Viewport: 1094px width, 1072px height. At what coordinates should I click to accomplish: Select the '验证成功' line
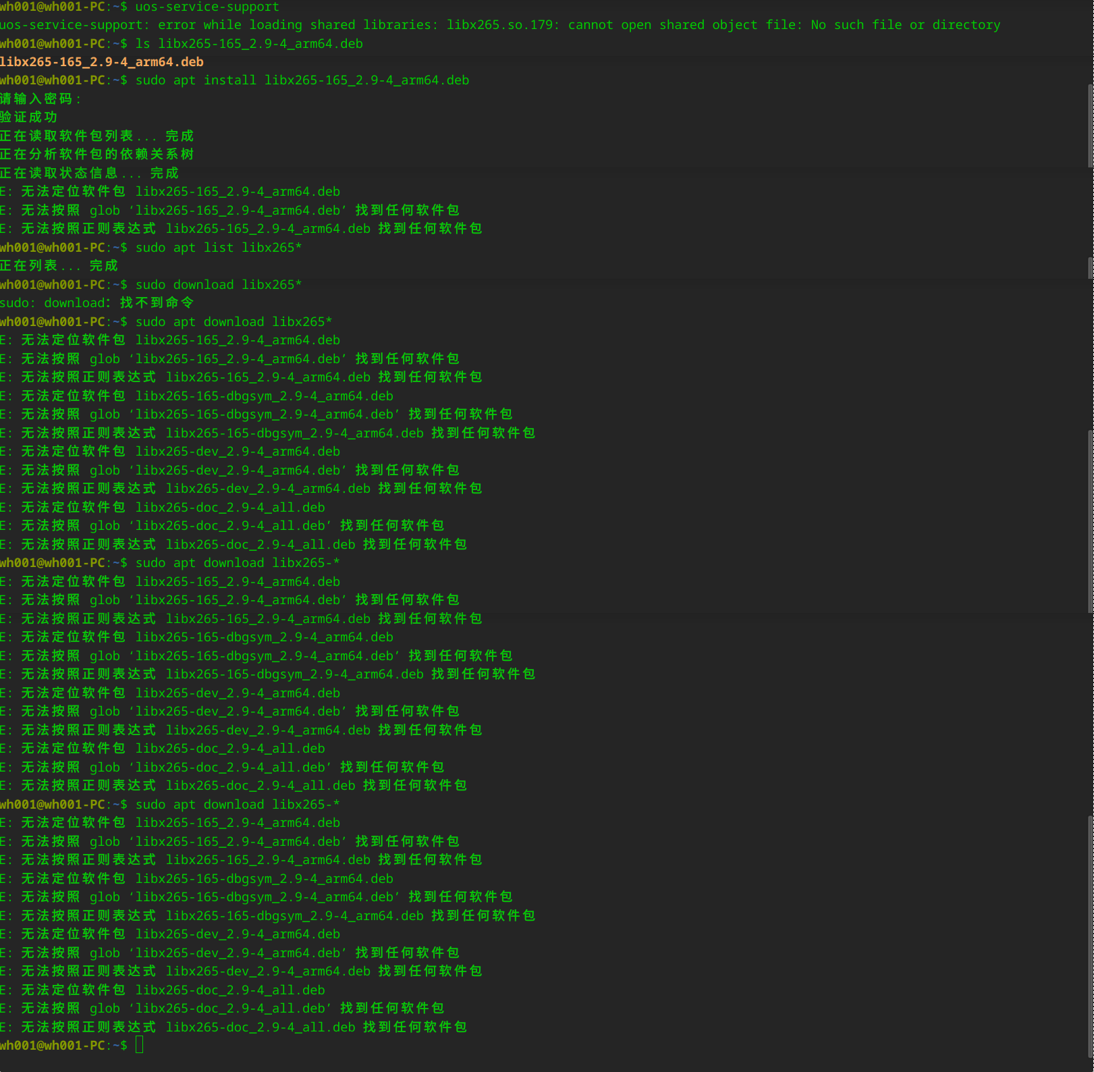coord(28,117)
